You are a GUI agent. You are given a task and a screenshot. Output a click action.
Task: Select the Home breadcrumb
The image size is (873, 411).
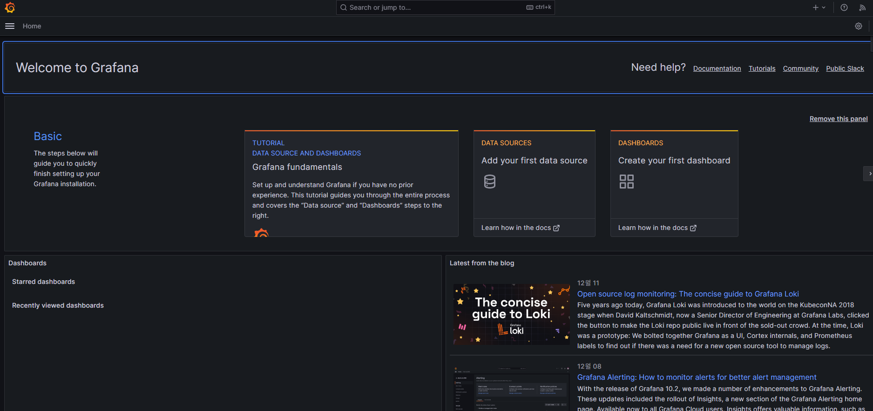tap(32, 26)
